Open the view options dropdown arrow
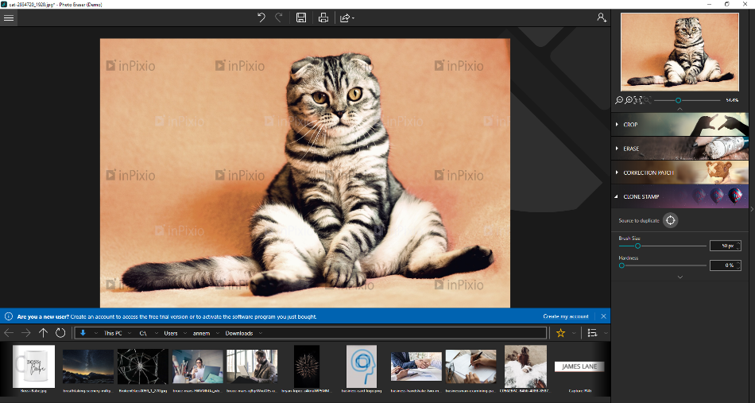 pyautogui.click(x=606, y=333)
